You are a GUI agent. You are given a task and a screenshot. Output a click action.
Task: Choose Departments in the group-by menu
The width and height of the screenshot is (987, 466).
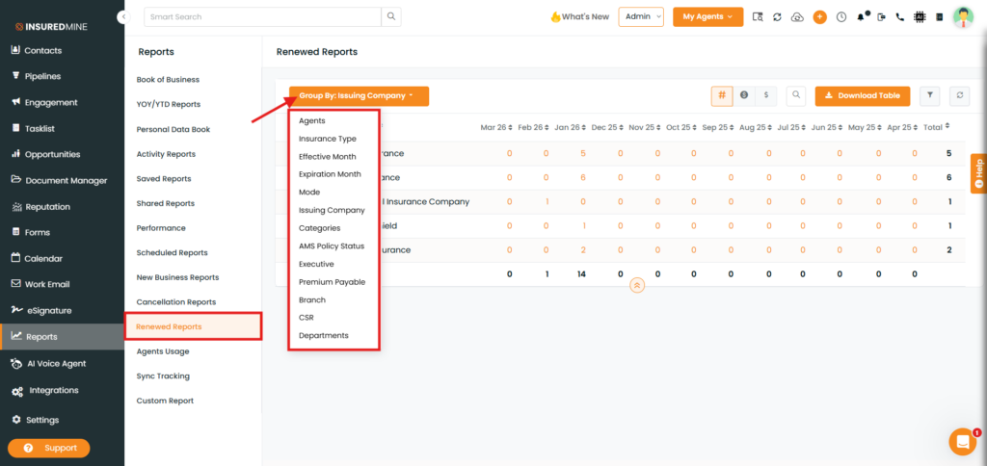[x=323, y=335]
